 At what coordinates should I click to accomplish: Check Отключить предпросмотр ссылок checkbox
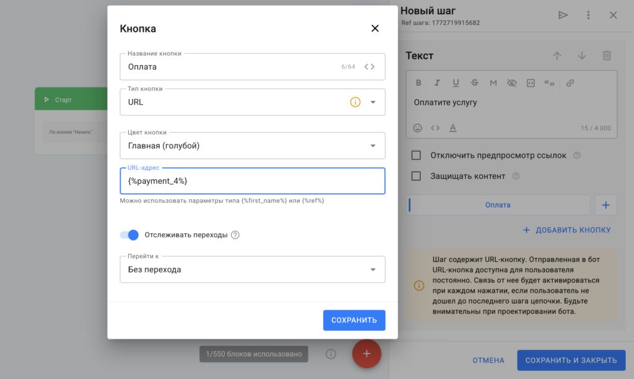(x=417, y=155)
